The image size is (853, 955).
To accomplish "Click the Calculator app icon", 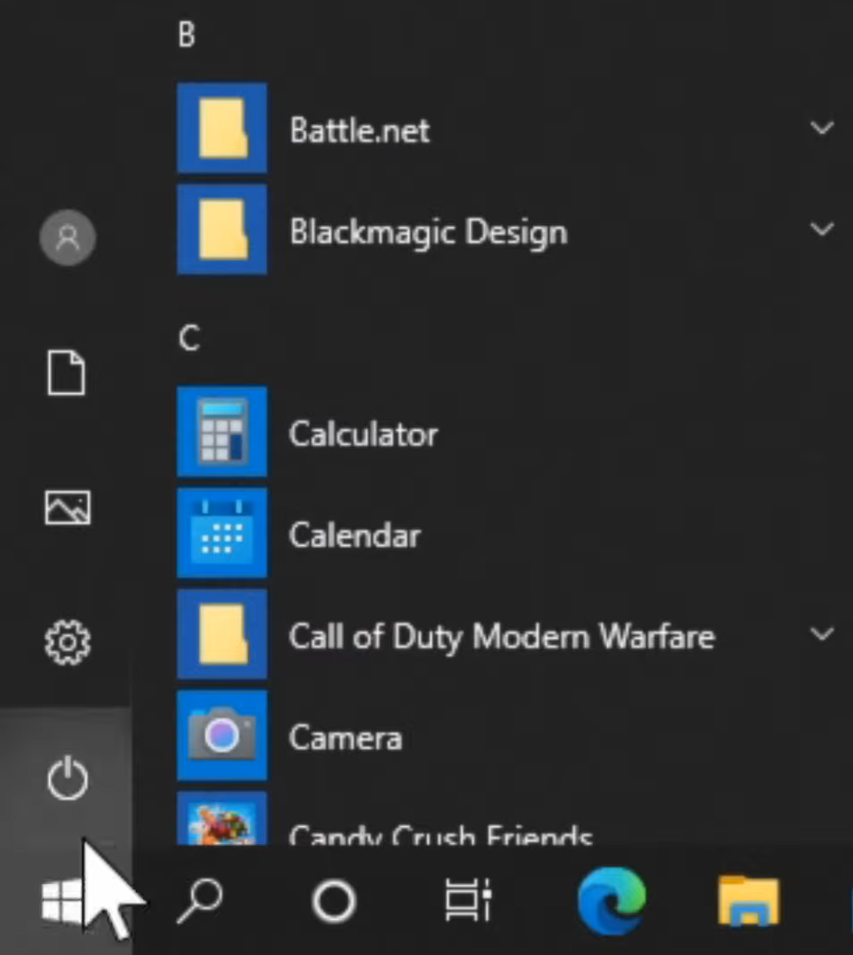I will (222, 432).
